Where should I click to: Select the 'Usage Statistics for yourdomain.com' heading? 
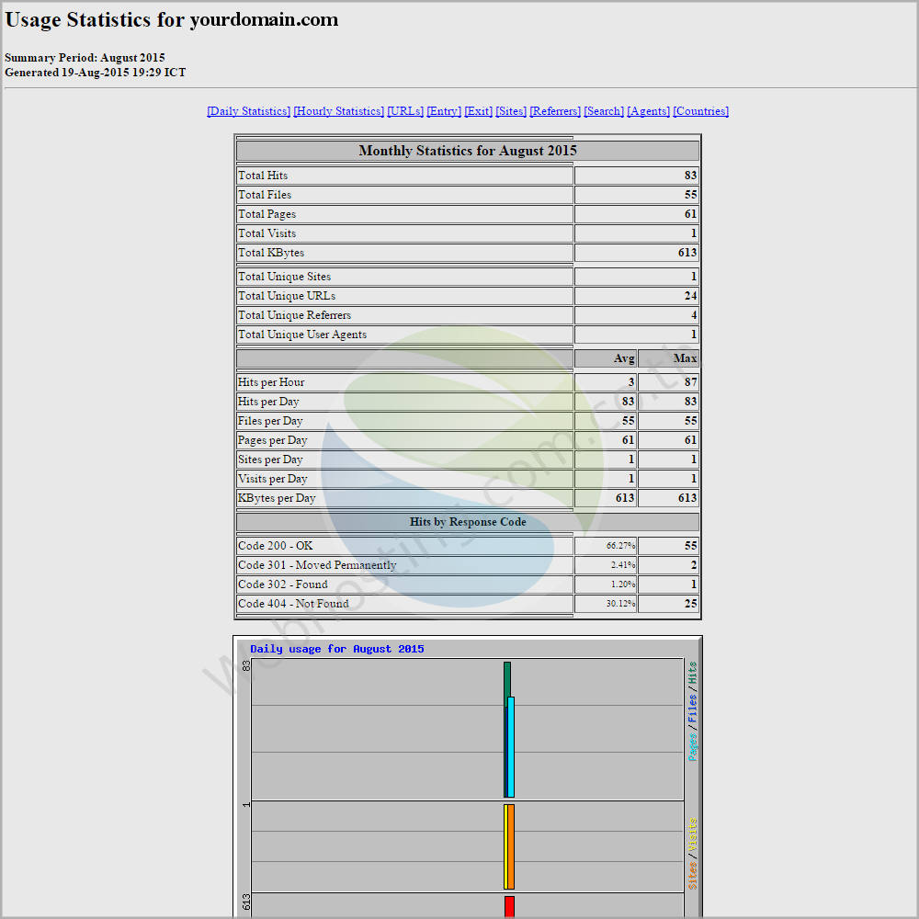coord(171,20)
